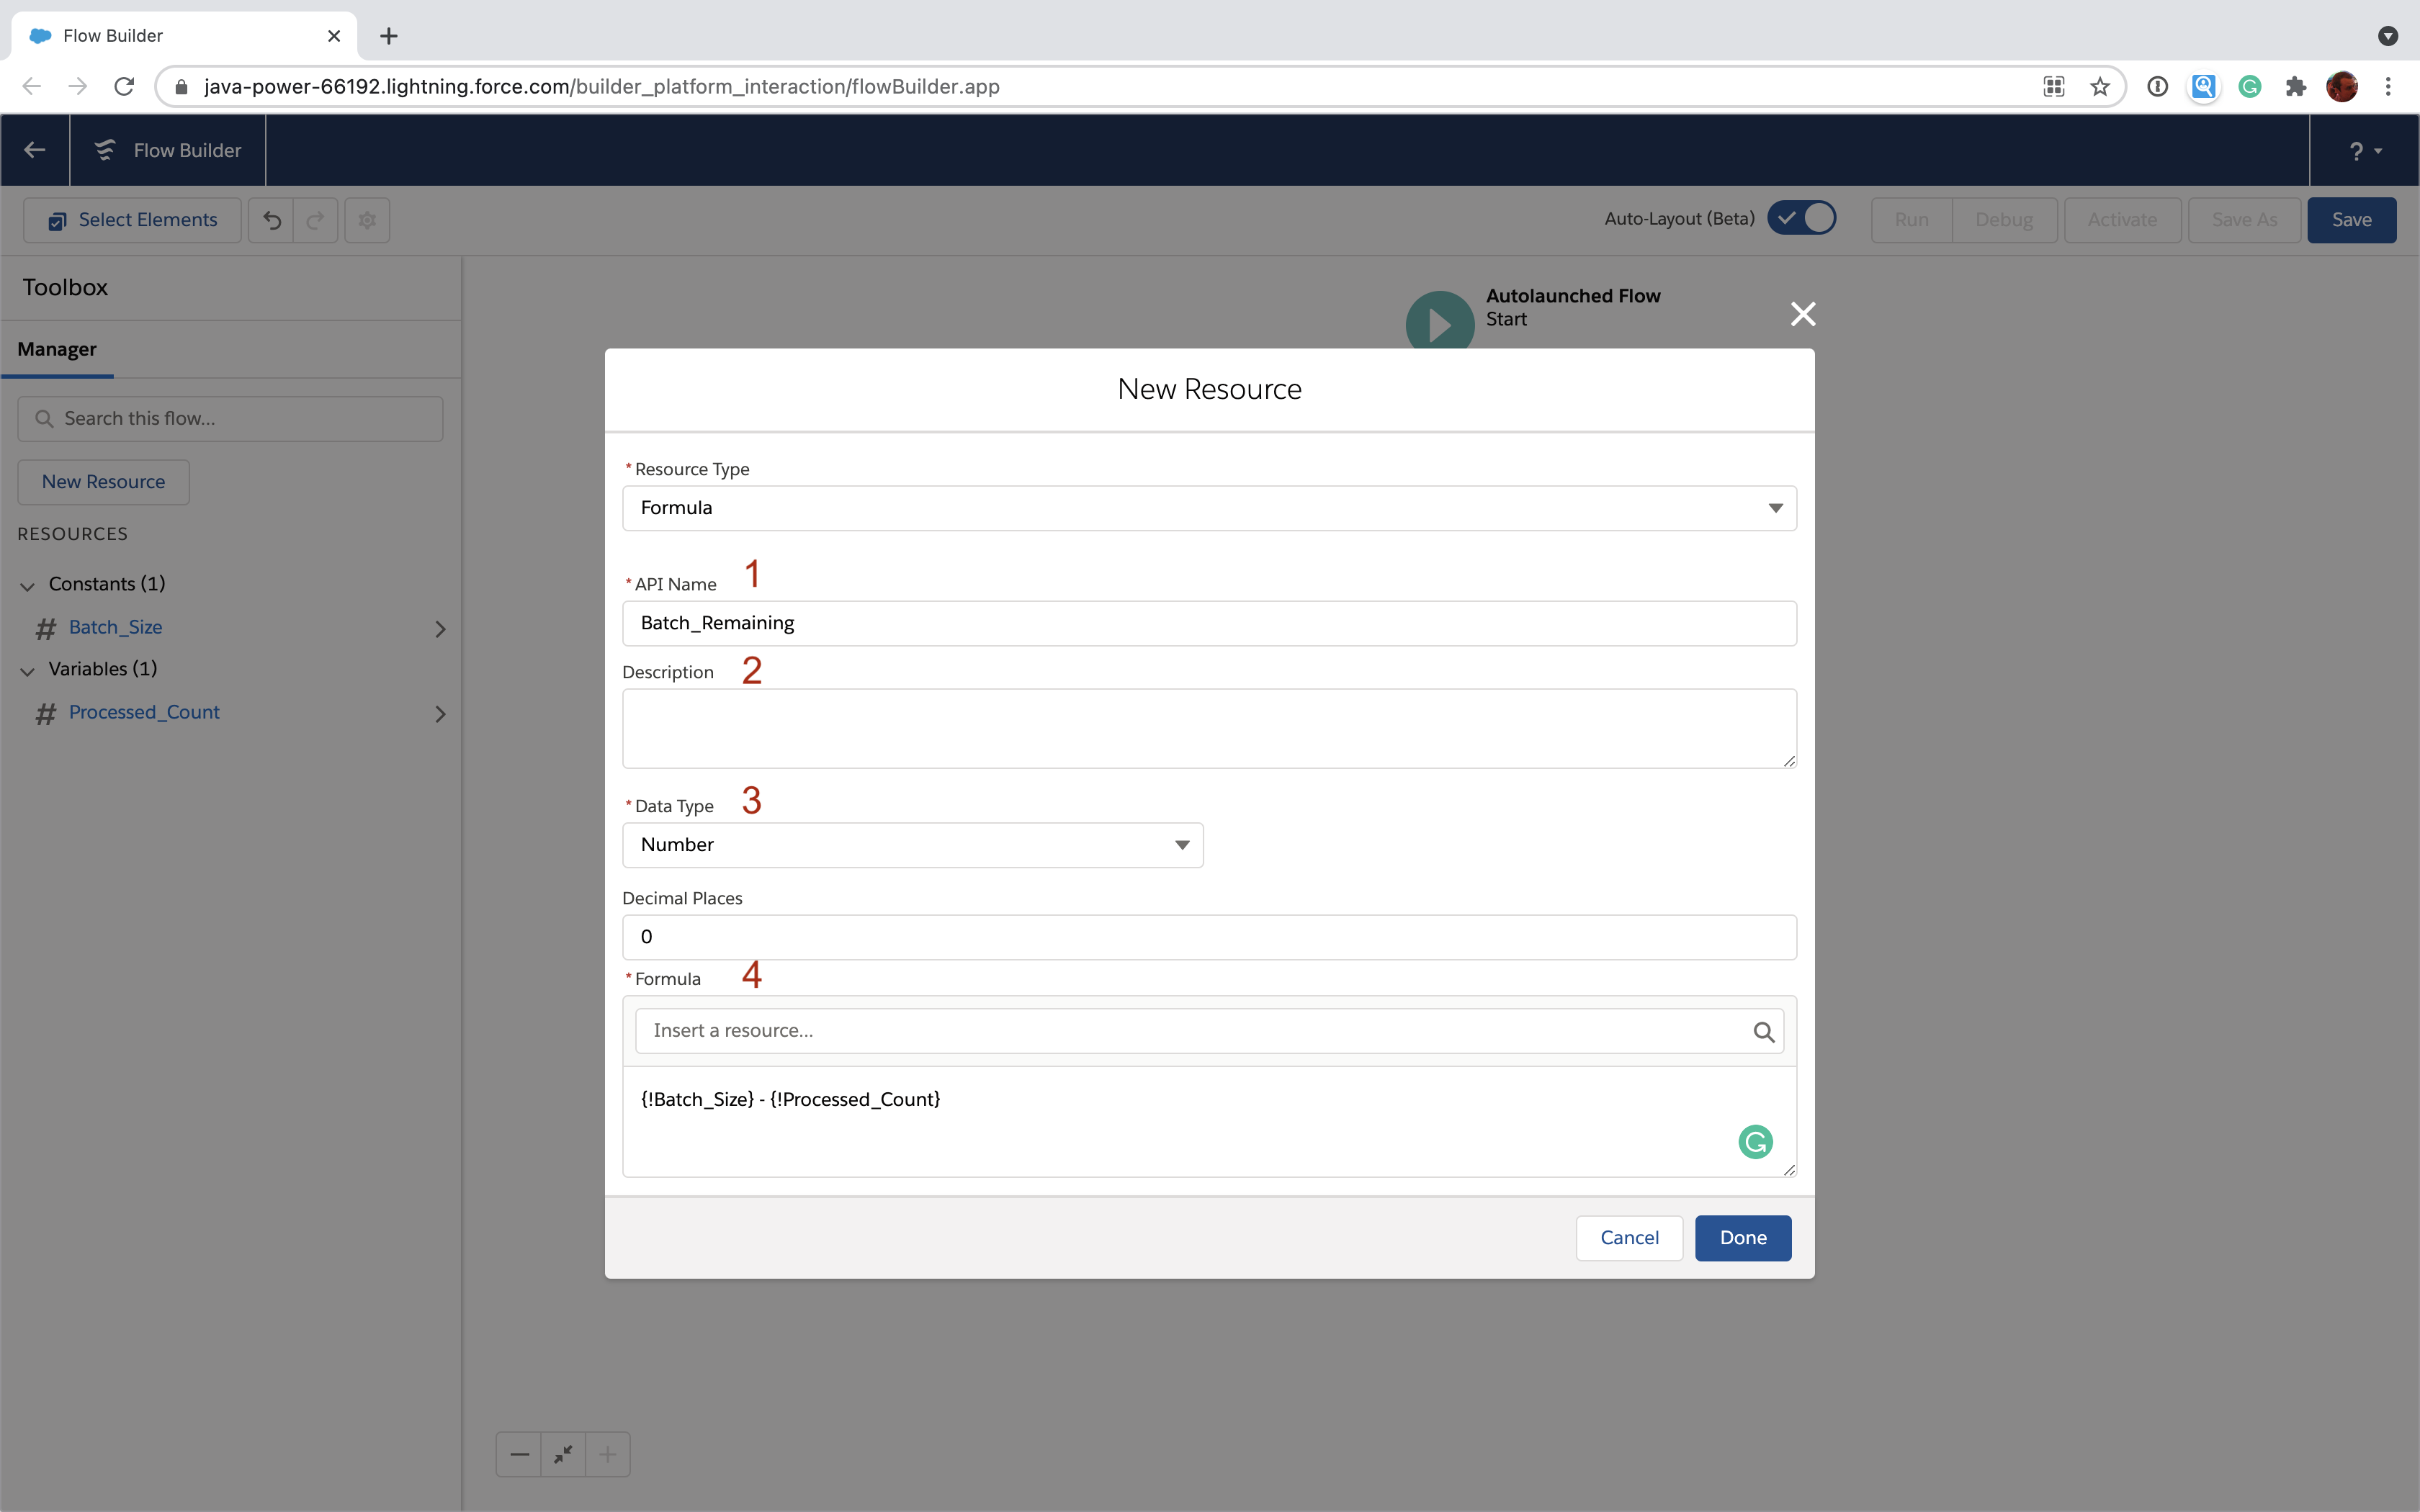Viewport: 2420px width, 1512px height.
Task: Click the help question mark icon
Action: pyautogui.click(x=2357, y=150)
